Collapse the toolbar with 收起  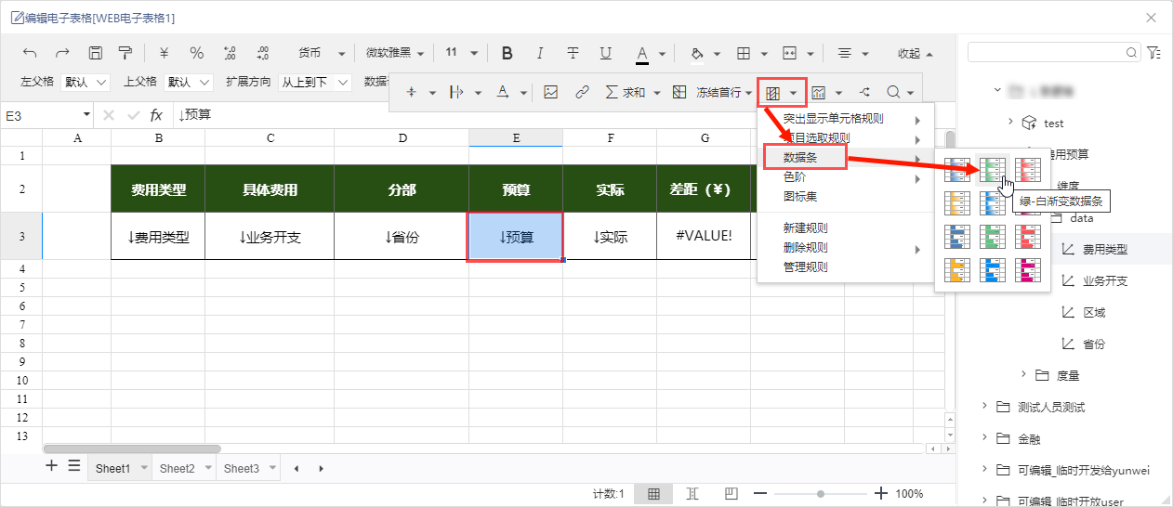[x=916, y=53]
